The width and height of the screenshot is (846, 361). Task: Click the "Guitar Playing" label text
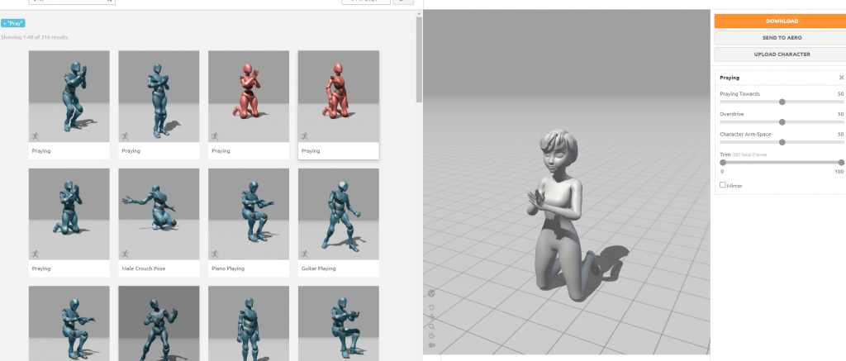tap(318, 268)
